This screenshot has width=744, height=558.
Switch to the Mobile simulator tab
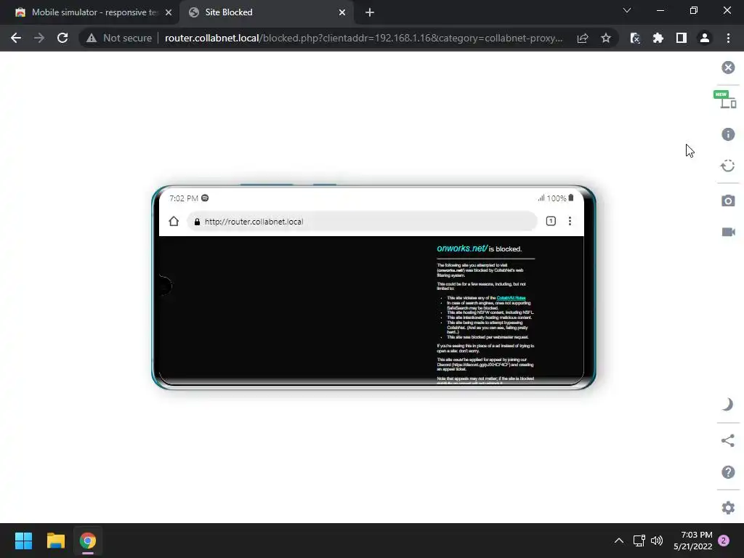pos(89,12)
